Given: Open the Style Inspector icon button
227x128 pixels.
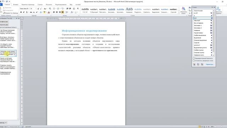Looking at the screenshot, I should (198, 64).
